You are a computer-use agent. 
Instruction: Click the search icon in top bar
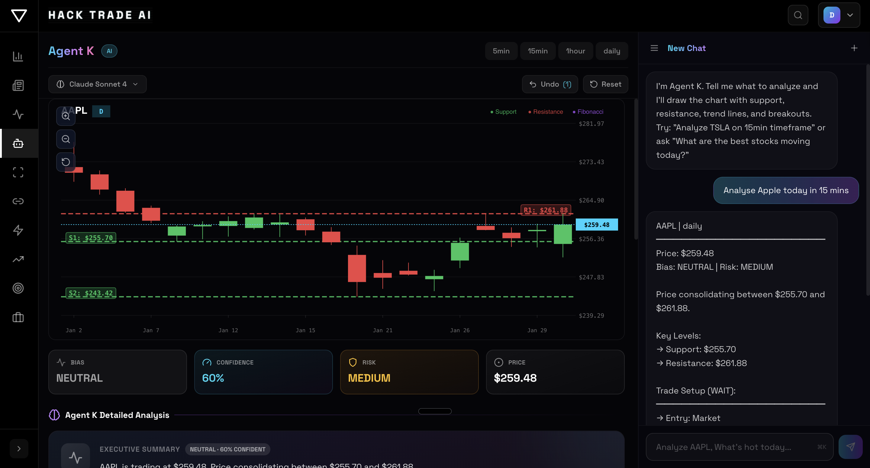point(798,15)
